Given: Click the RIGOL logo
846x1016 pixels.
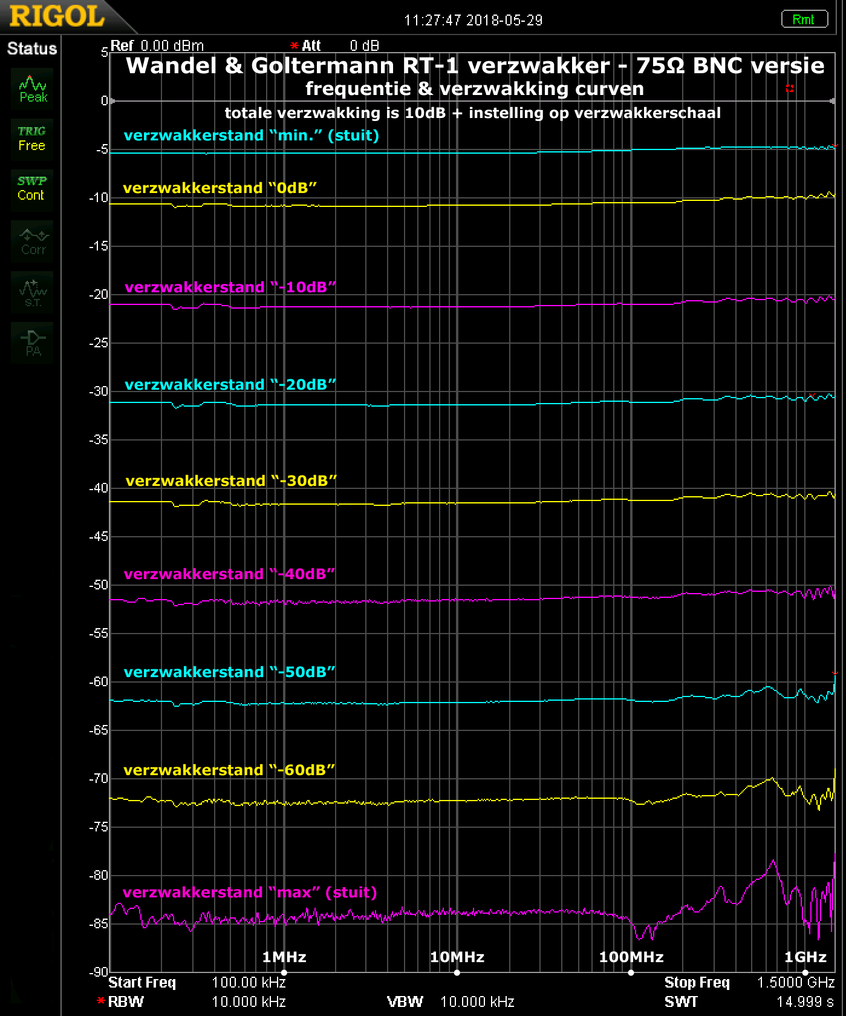Looking at the screenshot, I should 57,16.
